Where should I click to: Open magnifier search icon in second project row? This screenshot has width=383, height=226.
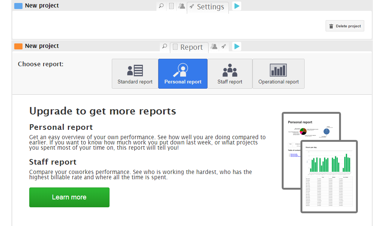pos(165,46)
